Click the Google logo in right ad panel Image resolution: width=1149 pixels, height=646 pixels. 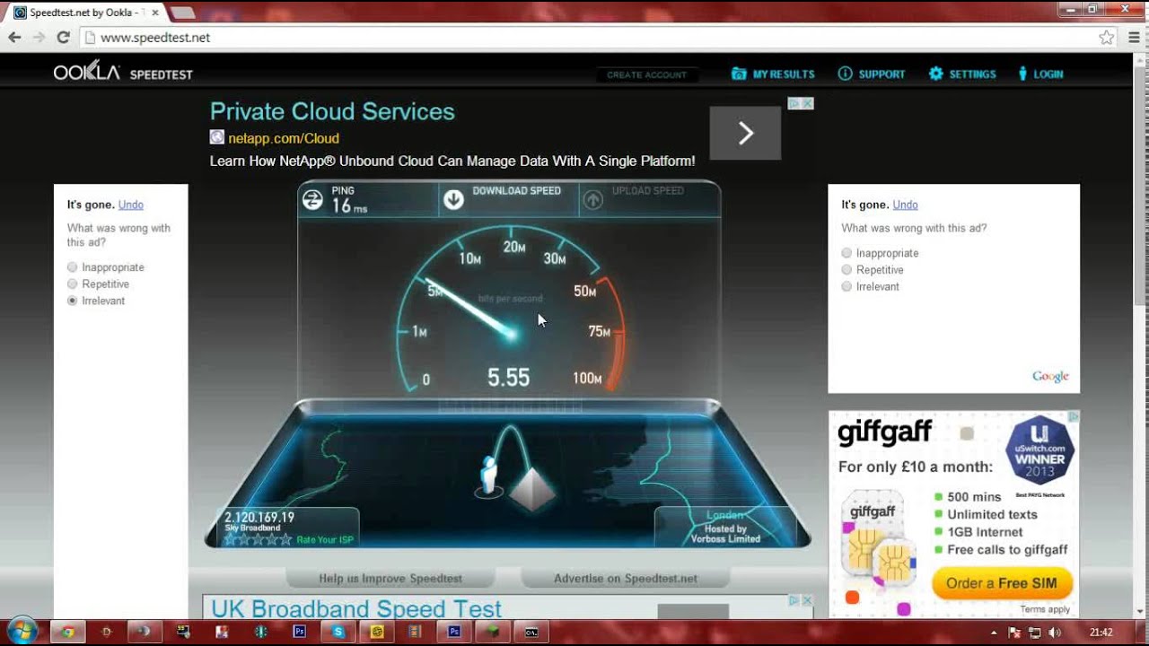pyautogui.click(x=1050, y=377)
